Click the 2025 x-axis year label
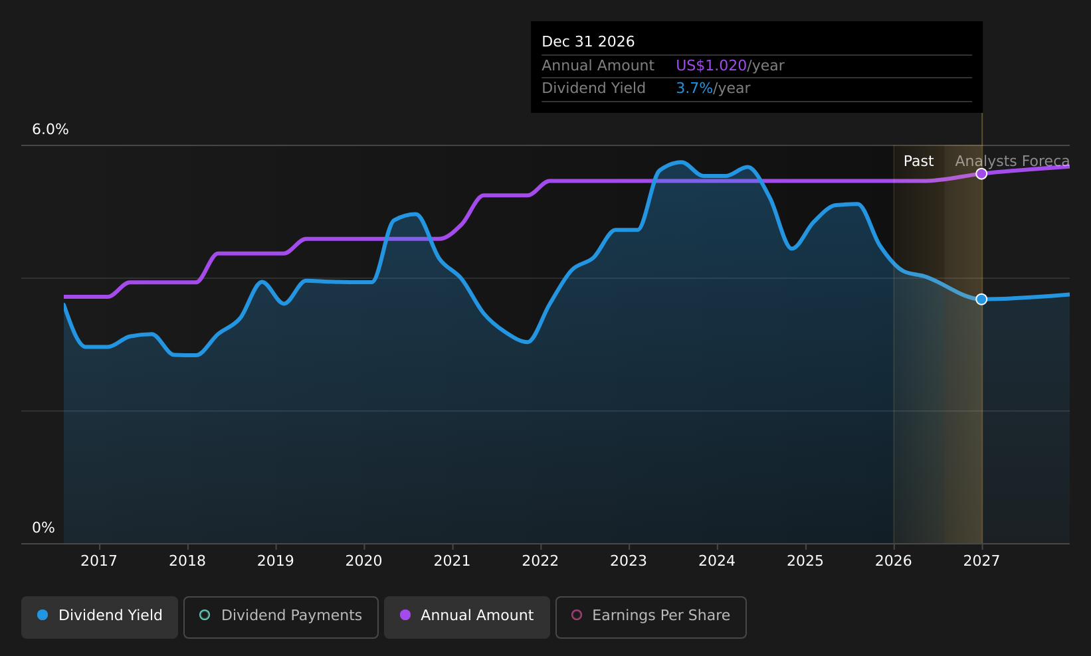1091x656 pixels. (x=805, y=561)
